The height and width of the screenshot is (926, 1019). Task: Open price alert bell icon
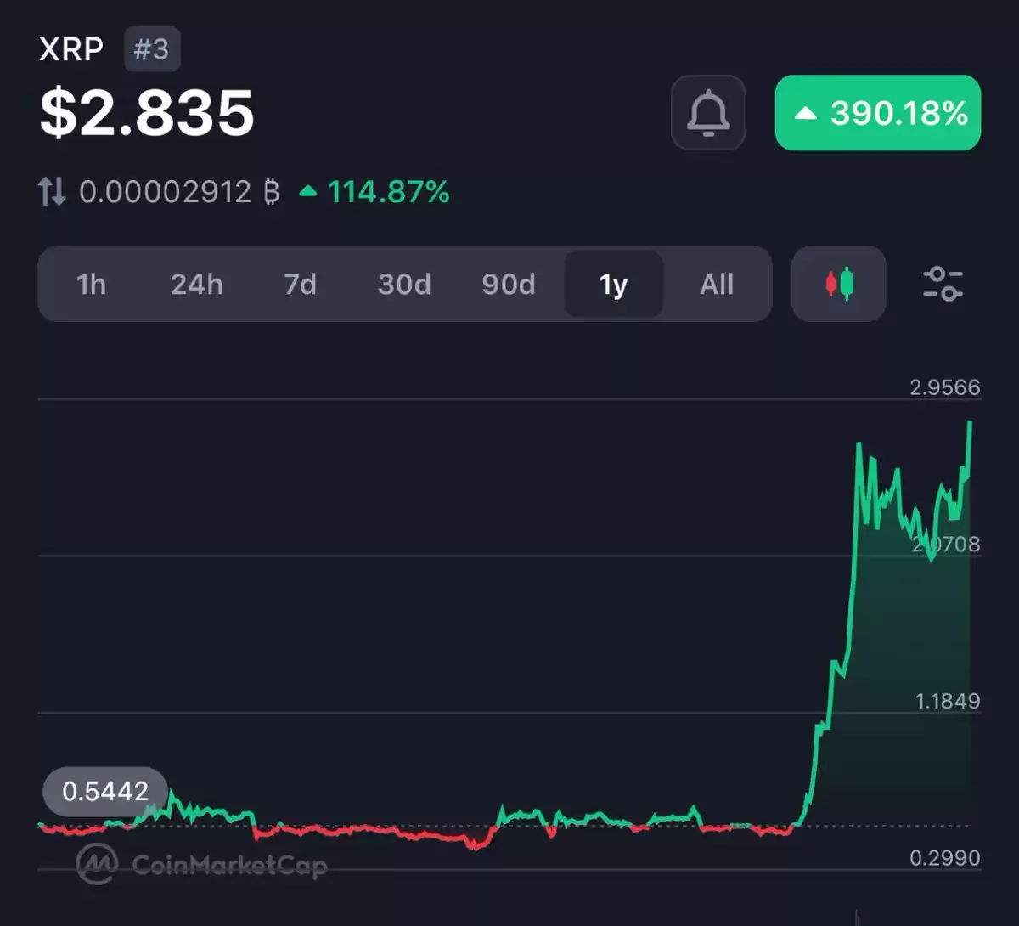[x=708, y=113]
